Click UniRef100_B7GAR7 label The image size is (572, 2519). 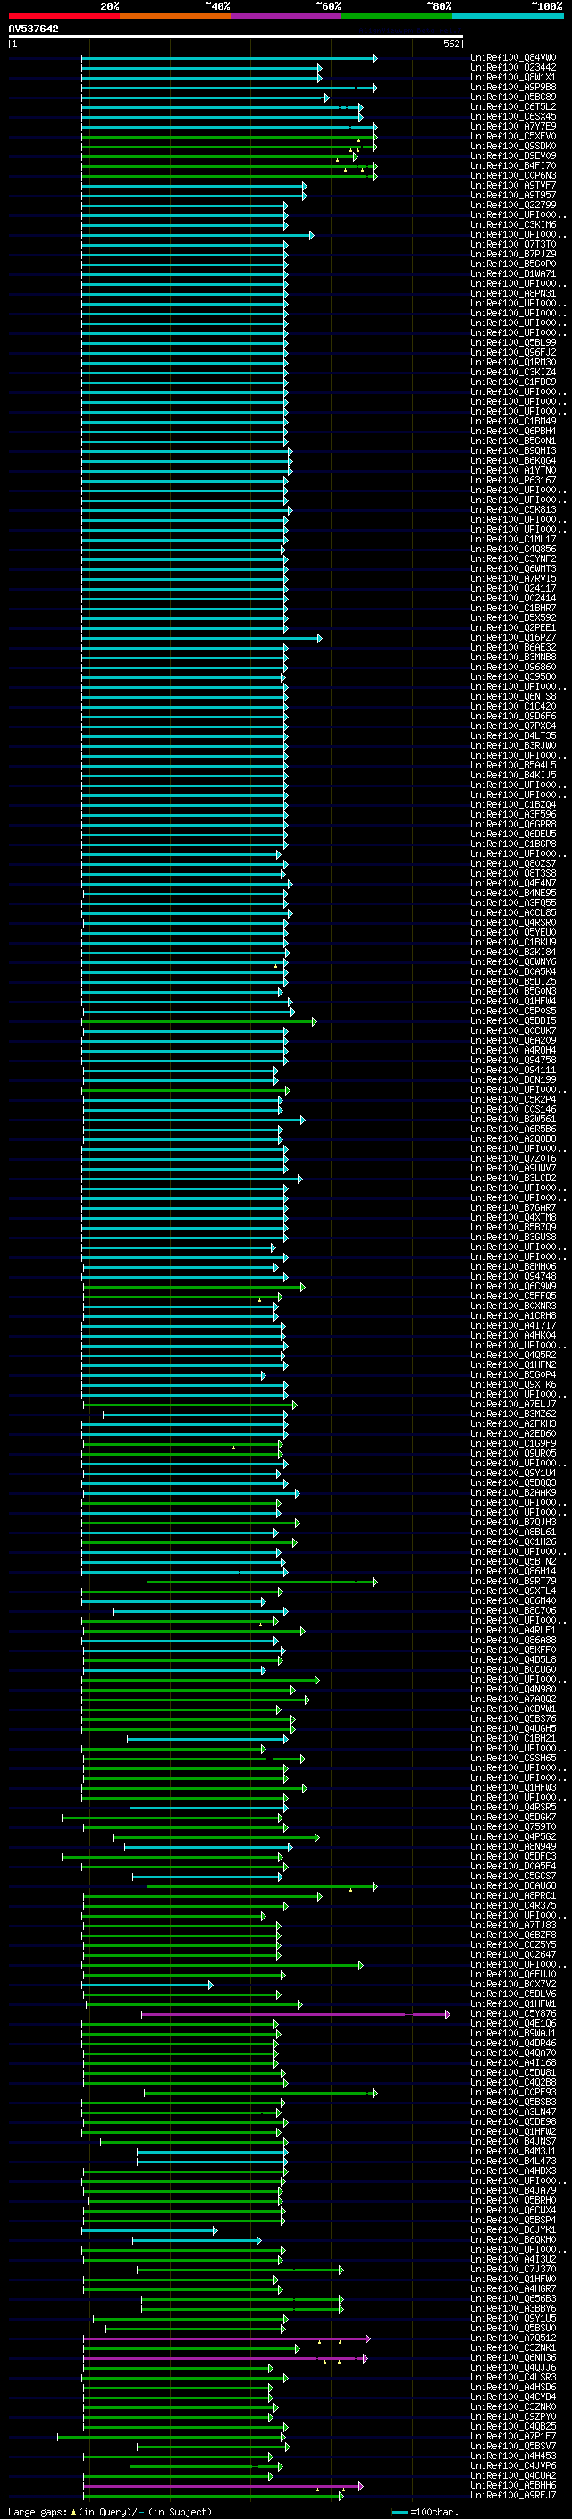pos(513,1208)
